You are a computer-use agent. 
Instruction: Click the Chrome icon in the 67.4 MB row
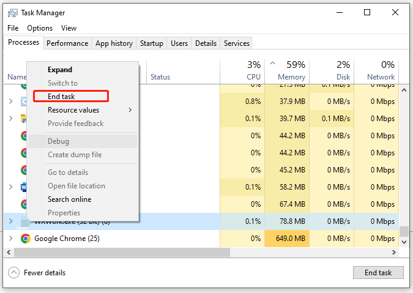click(24, 204)
